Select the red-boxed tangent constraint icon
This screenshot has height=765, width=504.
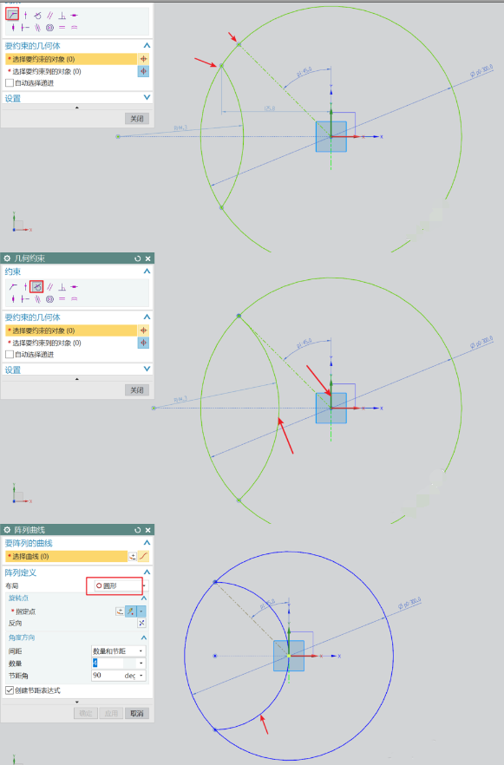click(x=36, y=286)
